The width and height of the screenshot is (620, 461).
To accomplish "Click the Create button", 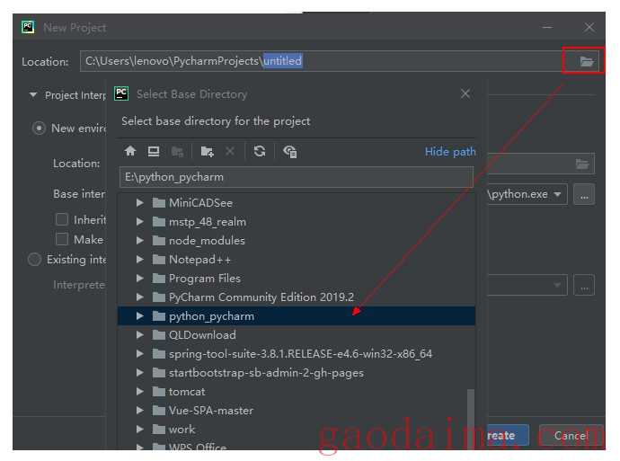I will [x=508, y=435].
